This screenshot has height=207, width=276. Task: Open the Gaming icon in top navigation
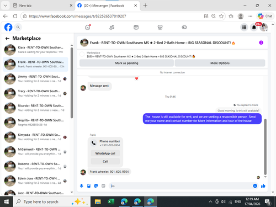click(x=184, y=27)
